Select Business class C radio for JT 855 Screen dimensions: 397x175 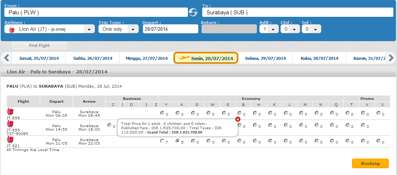[109, 125]
